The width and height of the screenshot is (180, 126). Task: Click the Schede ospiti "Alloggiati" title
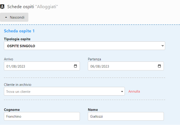point(33,6)
